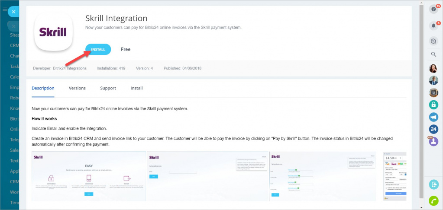Open the purple CRM contact icon
The image size is (443, 210).
coord(433,141)
